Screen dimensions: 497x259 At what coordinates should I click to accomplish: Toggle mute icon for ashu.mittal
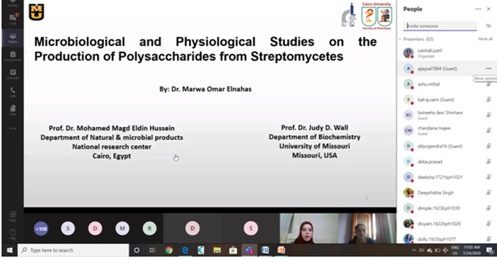pyautogui.click(x=488, y=84)
